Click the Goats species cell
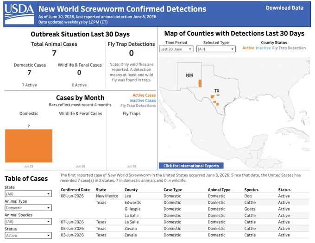Image resolution: width=315 pixels, height=243 pixels. (x=250, y=209)
